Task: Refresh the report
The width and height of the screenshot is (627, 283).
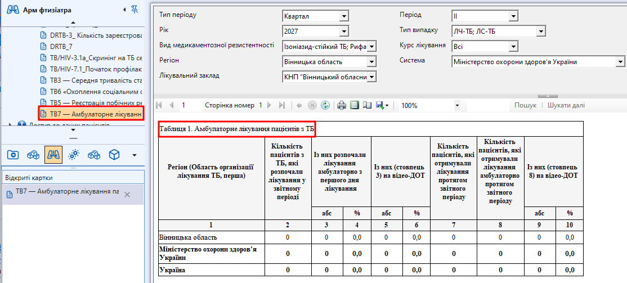Action: [x=325, y=106]
